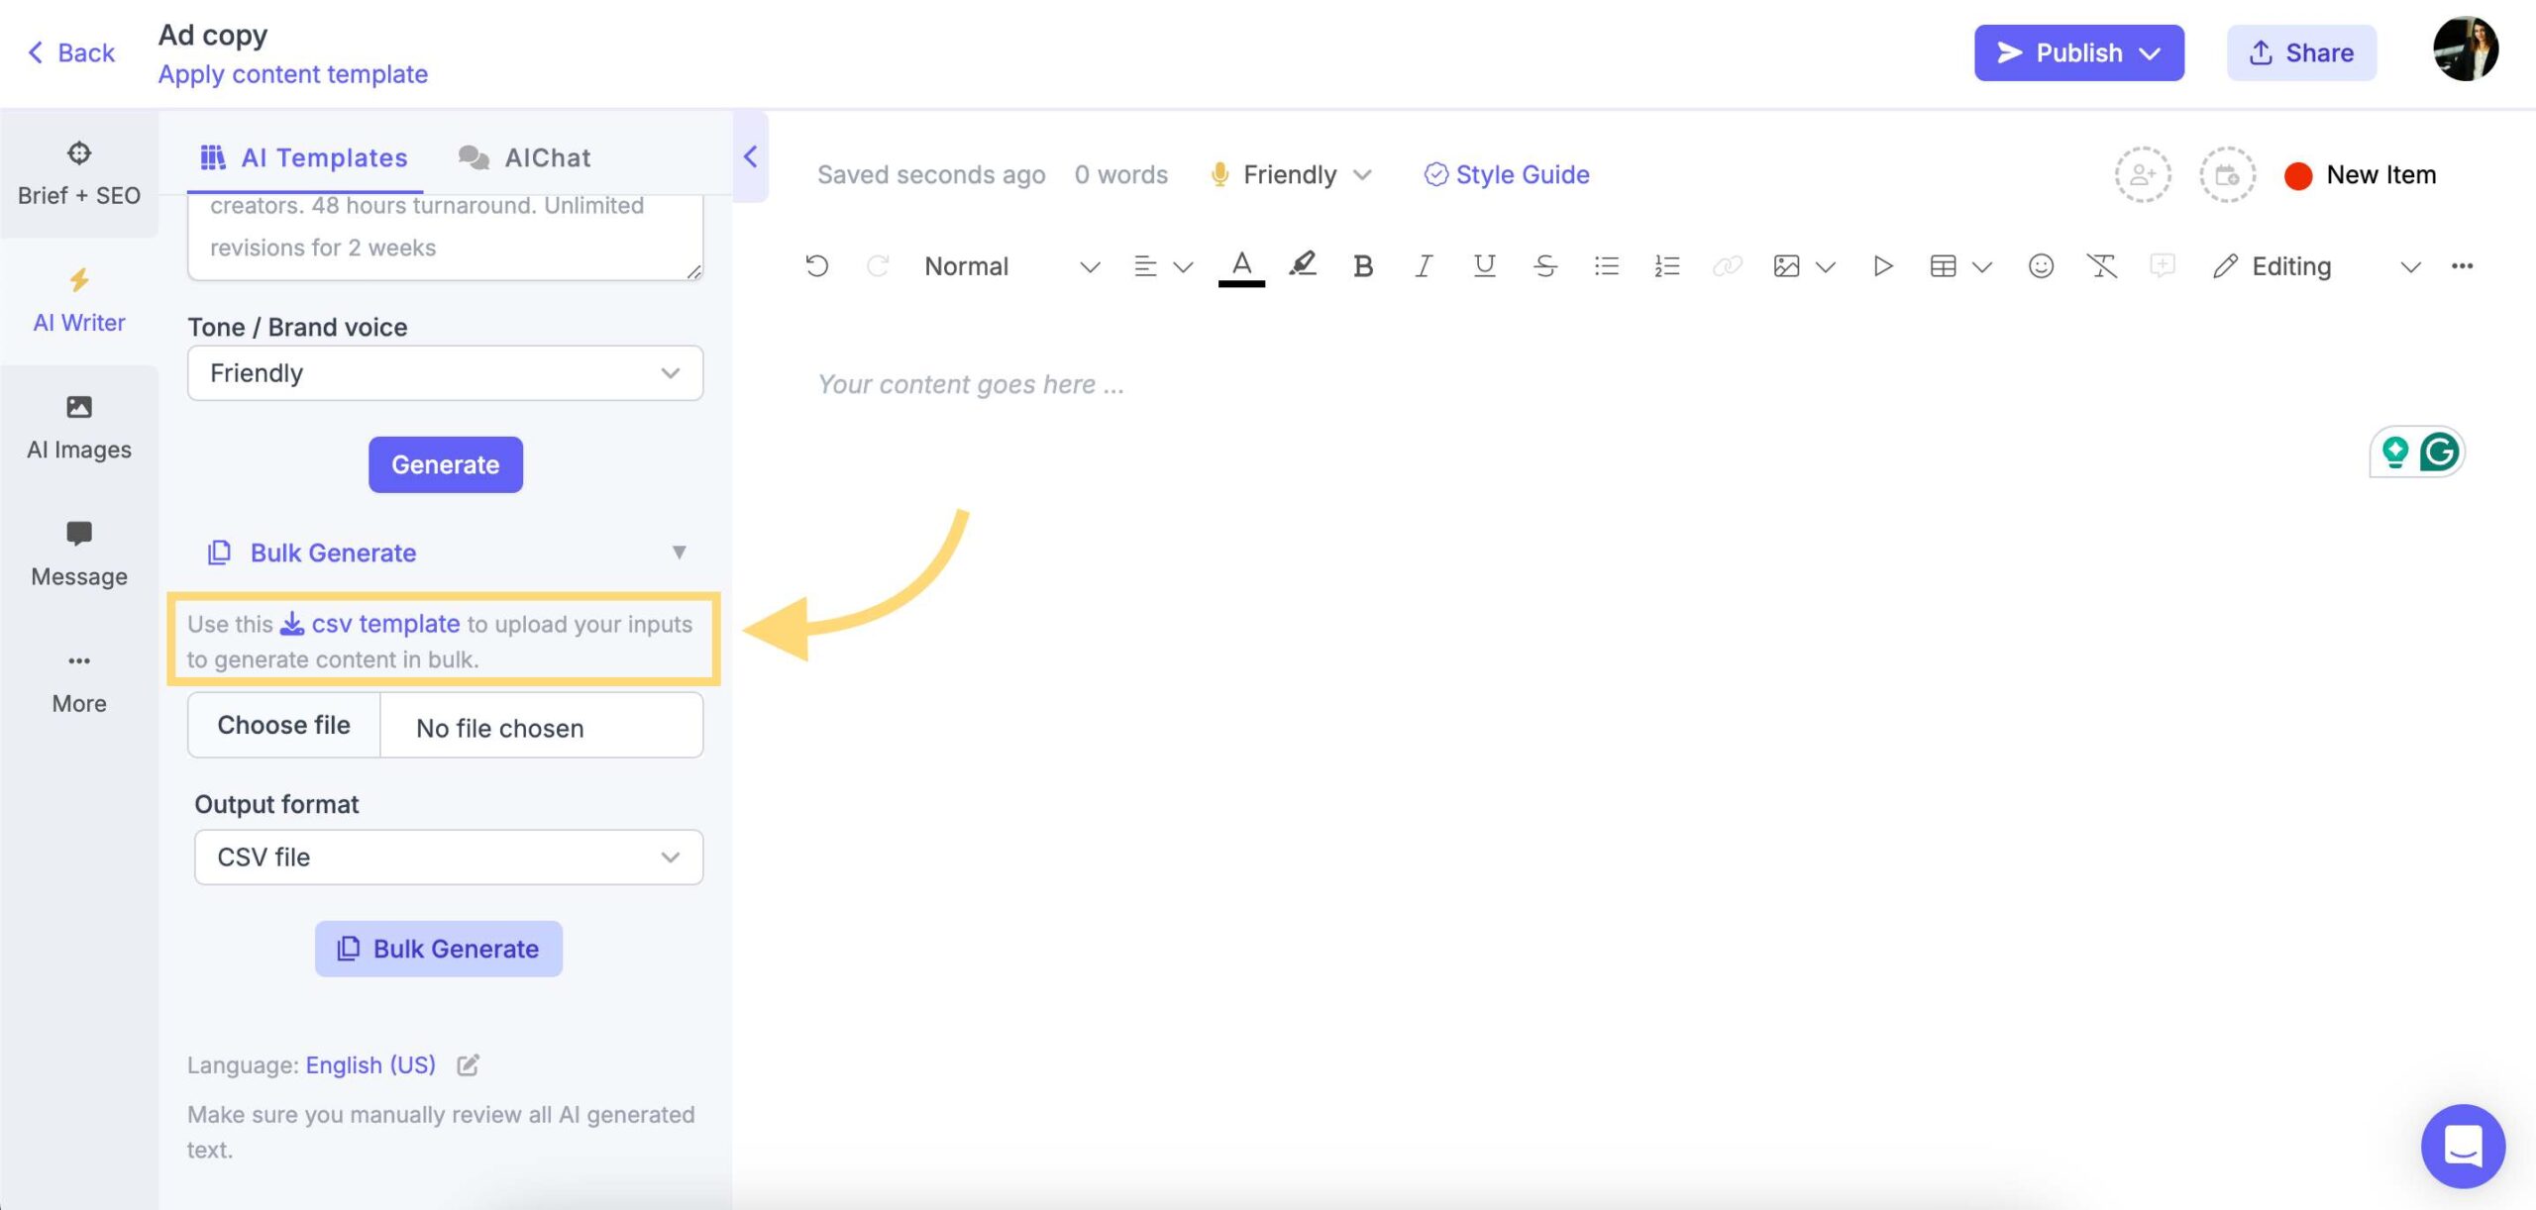
Task: Click the Ad copy document title
Action: (x=213, y=35)
